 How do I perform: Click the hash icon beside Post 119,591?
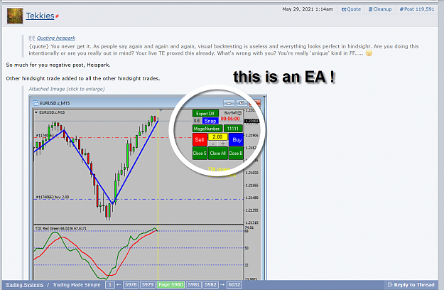tap(401, 9)
